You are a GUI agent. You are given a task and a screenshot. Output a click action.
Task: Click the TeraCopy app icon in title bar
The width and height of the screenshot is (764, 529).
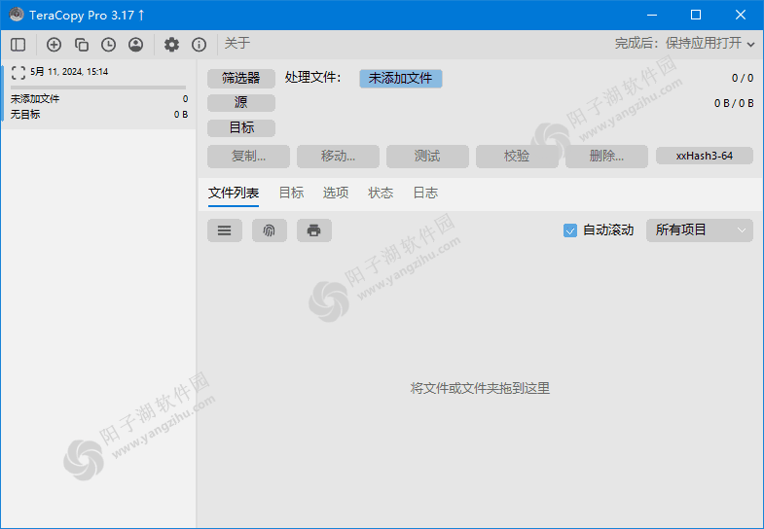17,15
